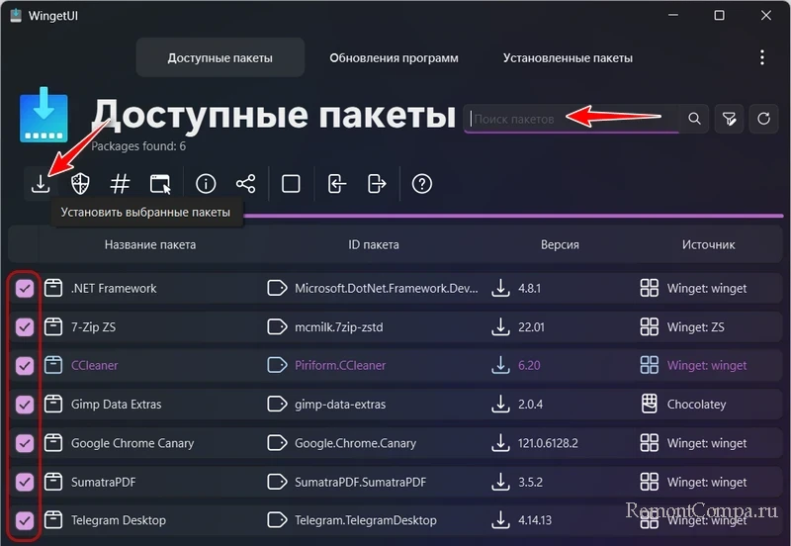Click the install as administrator shield icon
The height and width of the screenshot is (546, 791).
[x=81, y=184]
